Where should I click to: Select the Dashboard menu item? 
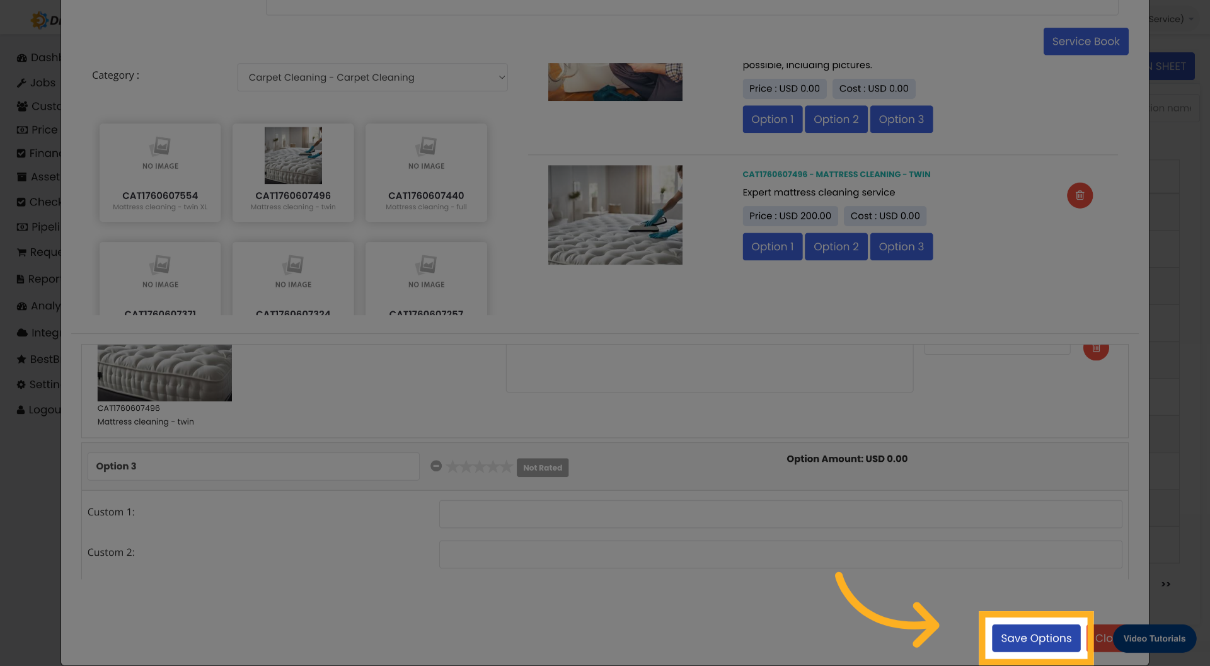click(x=22, y=57)
